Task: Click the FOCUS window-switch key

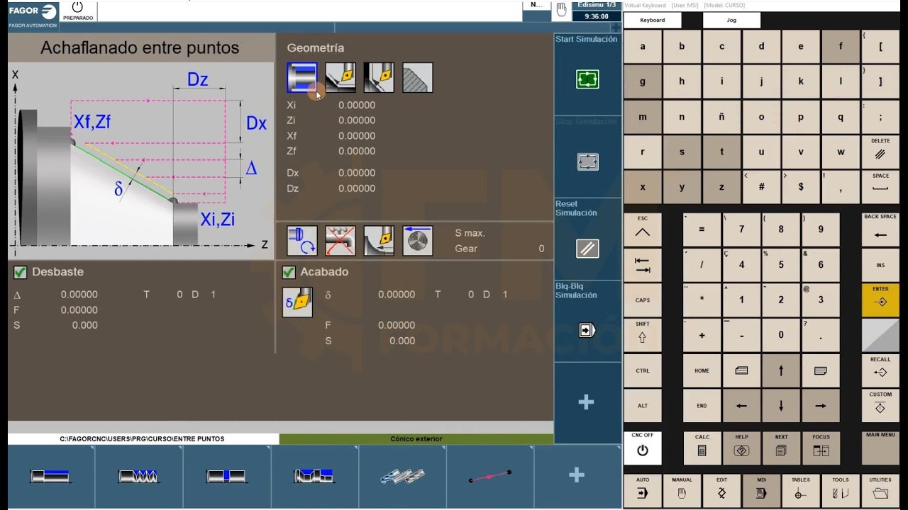Action: pos(821,448)
